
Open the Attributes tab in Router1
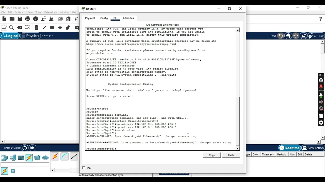point(128,18)
